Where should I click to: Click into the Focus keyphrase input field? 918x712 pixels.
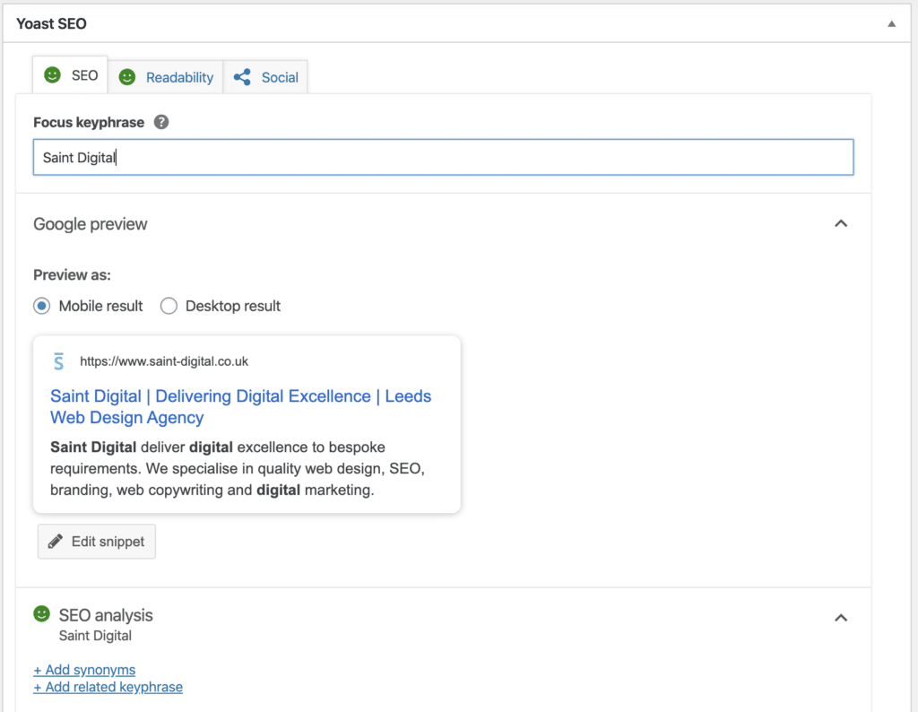coord(443,157)
